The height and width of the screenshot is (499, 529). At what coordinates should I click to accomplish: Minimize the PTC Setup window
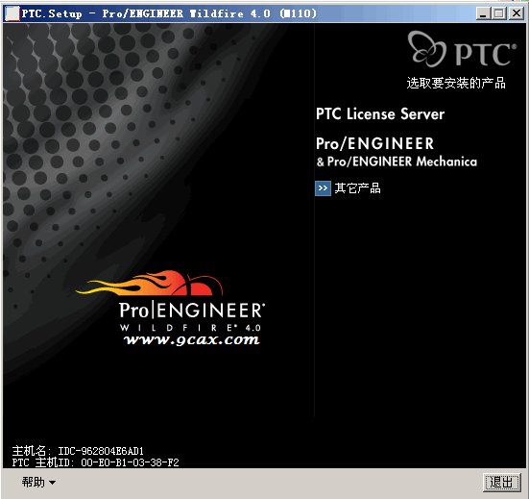[483, 13]
